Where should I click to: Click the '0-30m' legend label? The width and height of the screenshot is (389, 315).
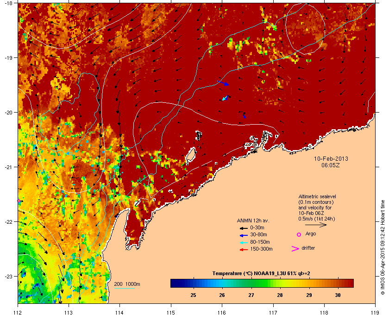tap(257, 227)
